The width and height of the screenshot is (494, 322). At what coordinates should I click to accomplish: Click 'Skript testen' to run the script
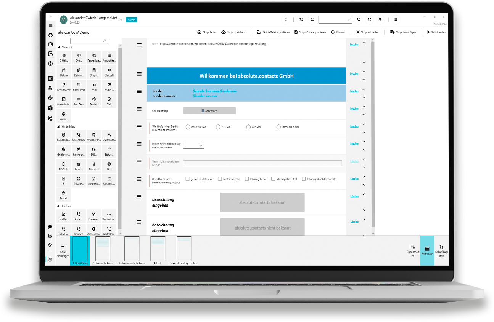coord(436,32)
